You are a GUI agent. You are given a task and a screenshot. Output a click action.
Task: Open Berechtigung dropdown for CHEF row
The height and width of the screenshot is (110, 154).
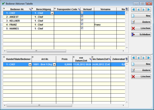pos(52,13)
